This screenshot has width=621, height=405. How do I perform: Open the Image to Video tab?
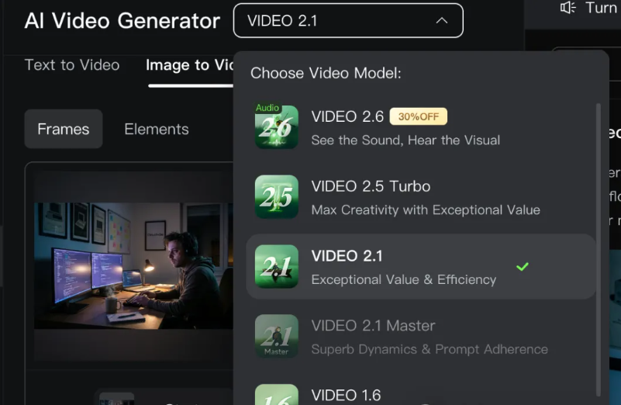pyautogui.click(x=189, y=65)
